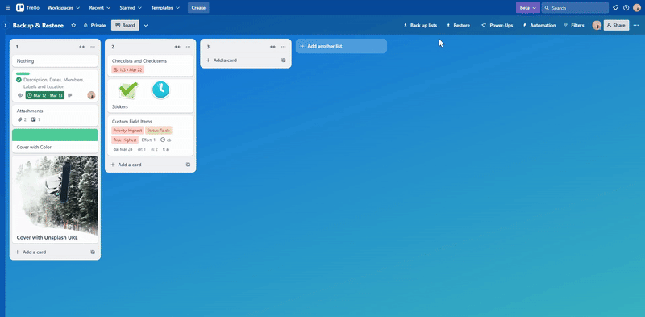The image size is (645, 317).
Task: Open the account avatar in top bar
Action: pos(637,8)
